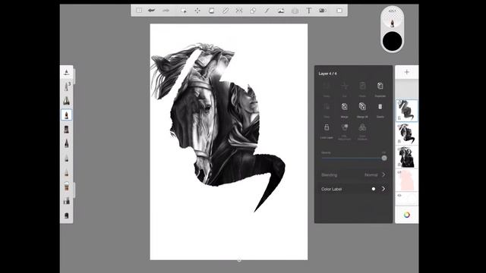Screen dimensions: 486x273
Task: Click the greyed Copy layer option
Action: tap(327, 89)
